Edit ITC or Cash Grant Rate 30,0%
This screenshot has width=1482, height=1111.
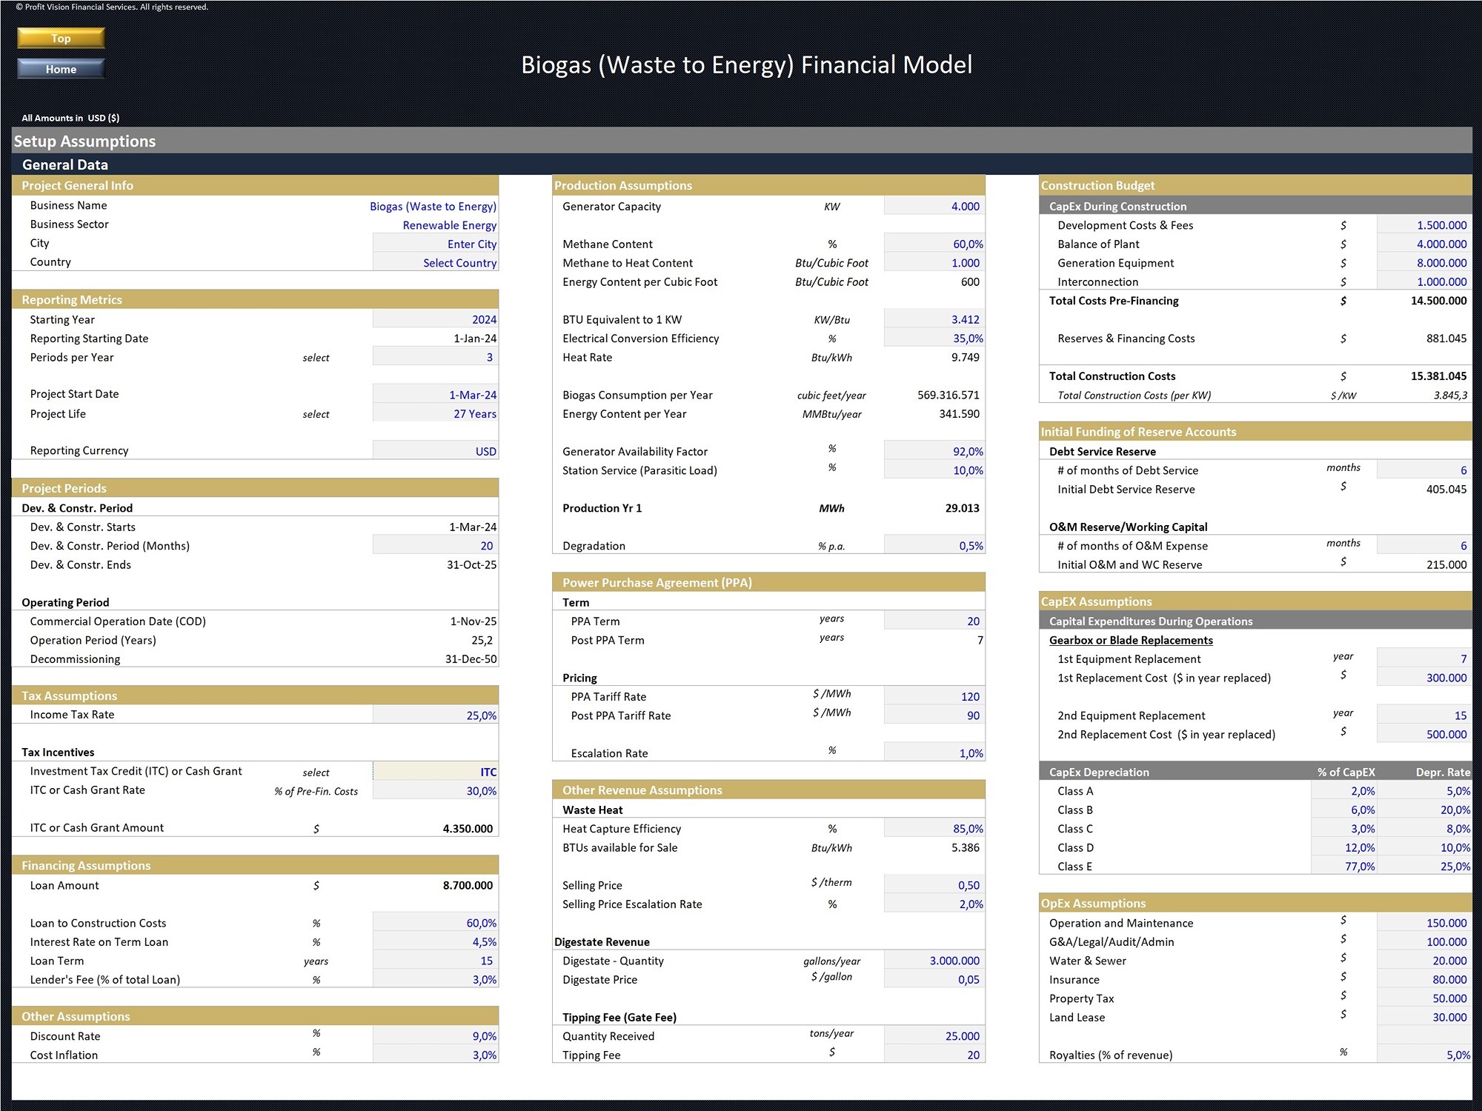[x=436, y=791]
